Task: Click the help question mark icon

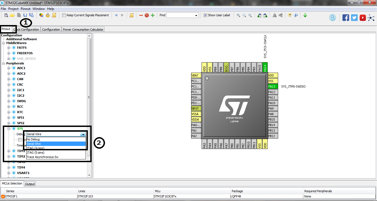Action: (x=290, y=15)
